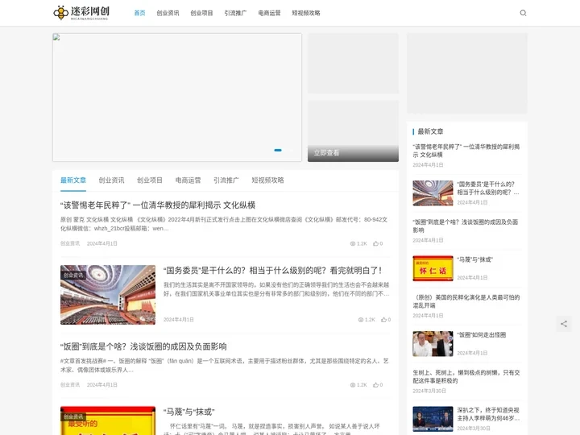
Task: Click the excerpt text beginning 原创 蒙克 文化纵横
Action: (224, 224)
